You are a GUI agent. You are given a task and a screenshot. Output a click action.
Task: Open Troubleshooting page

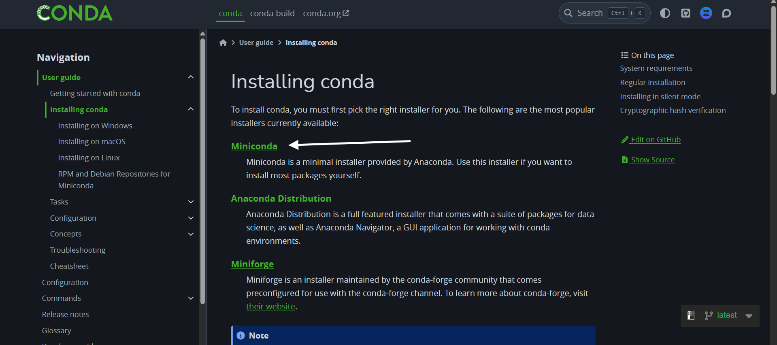(x=78, y=250)
